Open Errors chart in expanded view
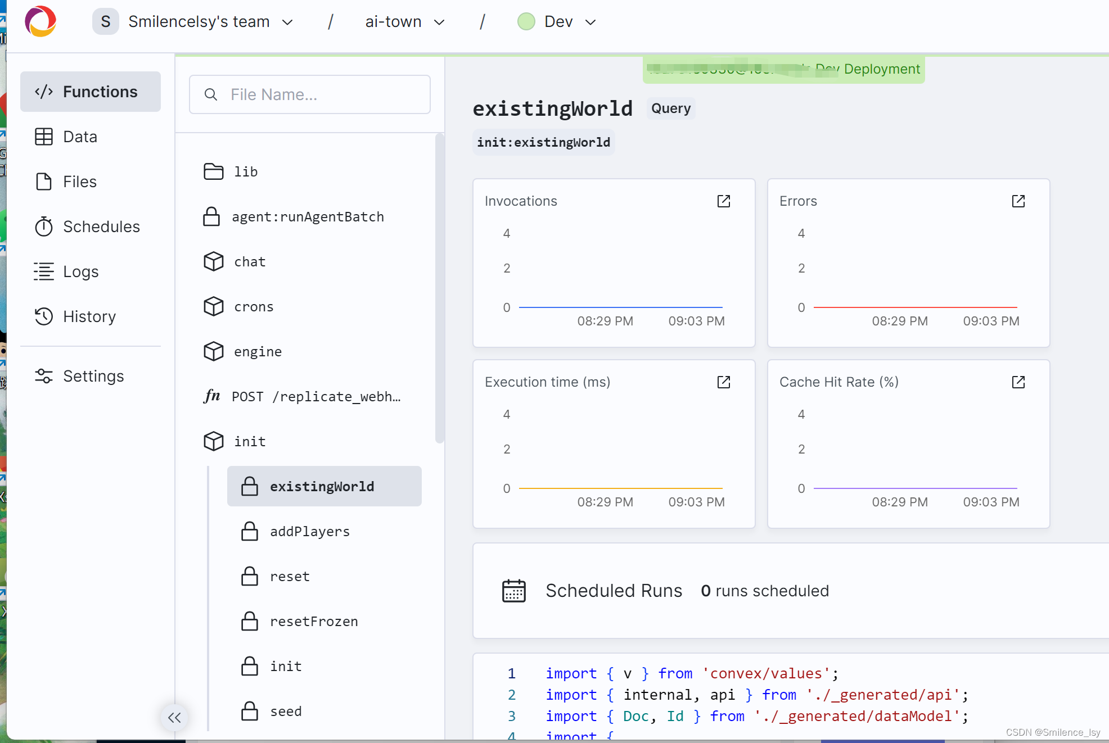The height and width of the screenshot is (743, 1109). [1018, 201]
